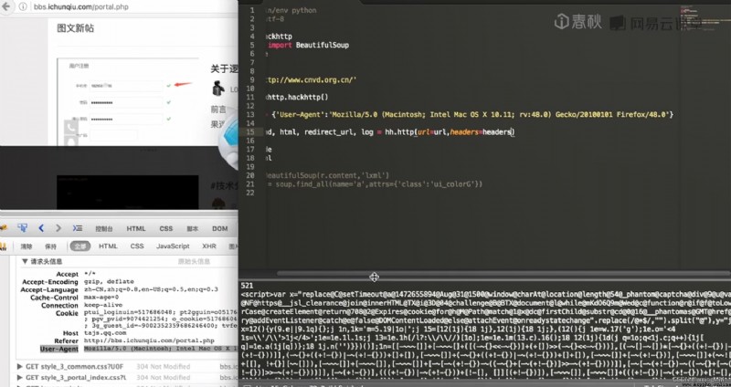Toggle the 保持 persist button
Image resolution: width=731 pixels, height=387 pixels.
point(51,246)
